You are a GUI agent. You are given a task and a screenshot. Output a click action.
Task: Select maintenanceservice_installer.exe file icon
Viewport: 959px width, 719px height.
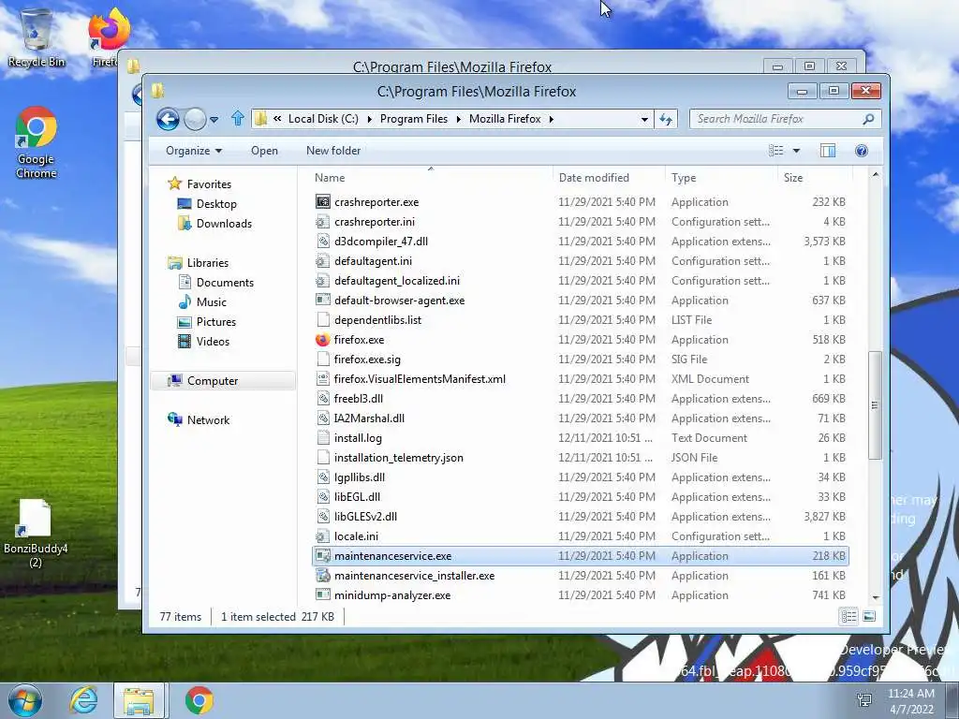pos(322,576)
